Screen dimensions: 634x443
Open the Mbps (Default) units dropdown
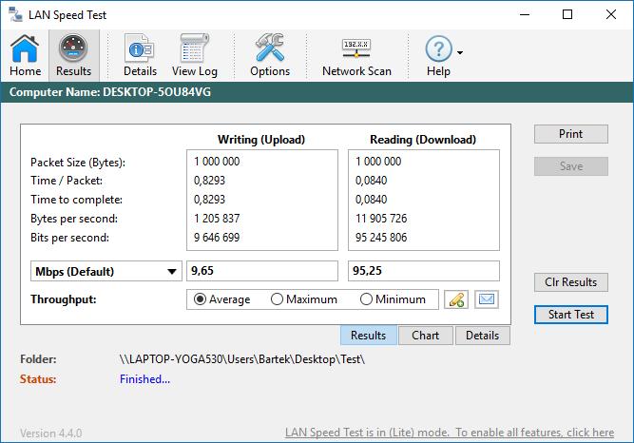tap(106, 271)
